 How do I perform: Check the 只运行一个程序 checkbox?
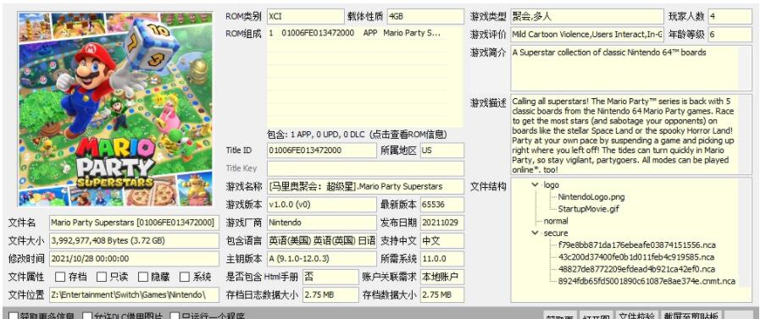[175, 316]
